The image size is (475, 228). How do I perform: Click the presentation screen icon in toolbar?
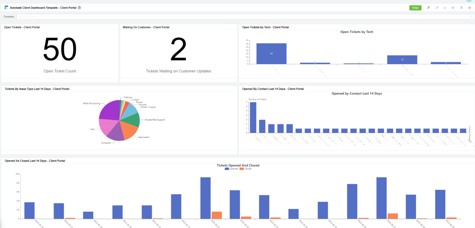(469, 8)
